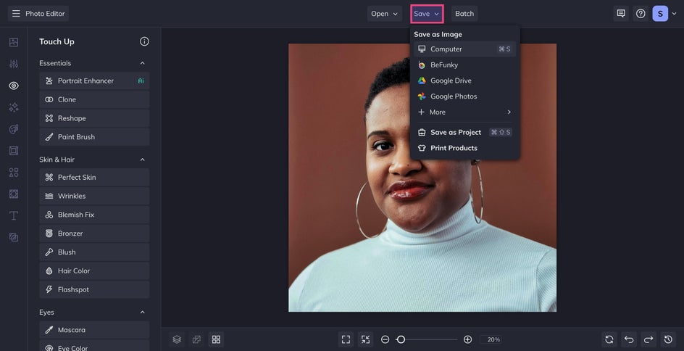Click the reset rotate arrows icon

(x=609, y=339)
